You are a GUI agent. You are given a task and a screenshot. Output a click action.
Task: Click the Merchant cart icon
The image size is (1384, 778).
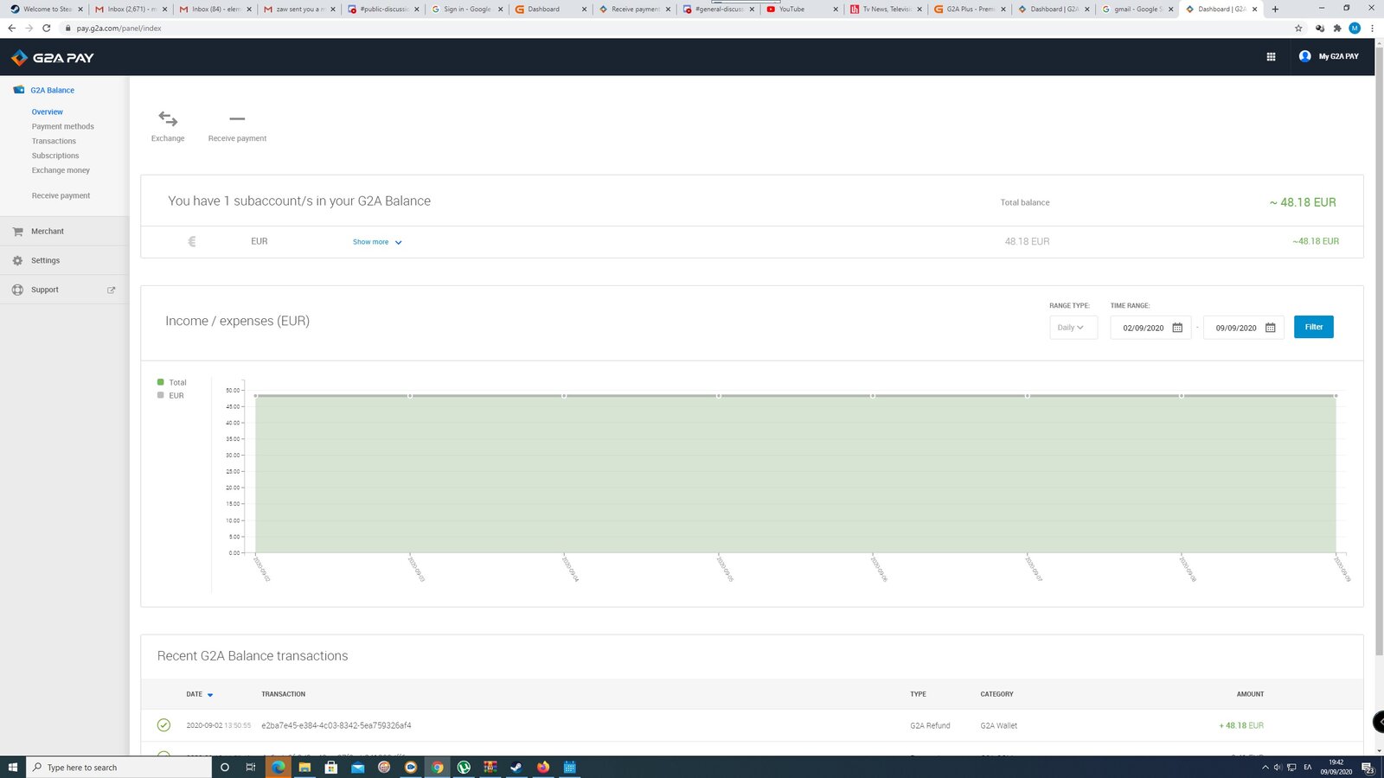[18, 232]
